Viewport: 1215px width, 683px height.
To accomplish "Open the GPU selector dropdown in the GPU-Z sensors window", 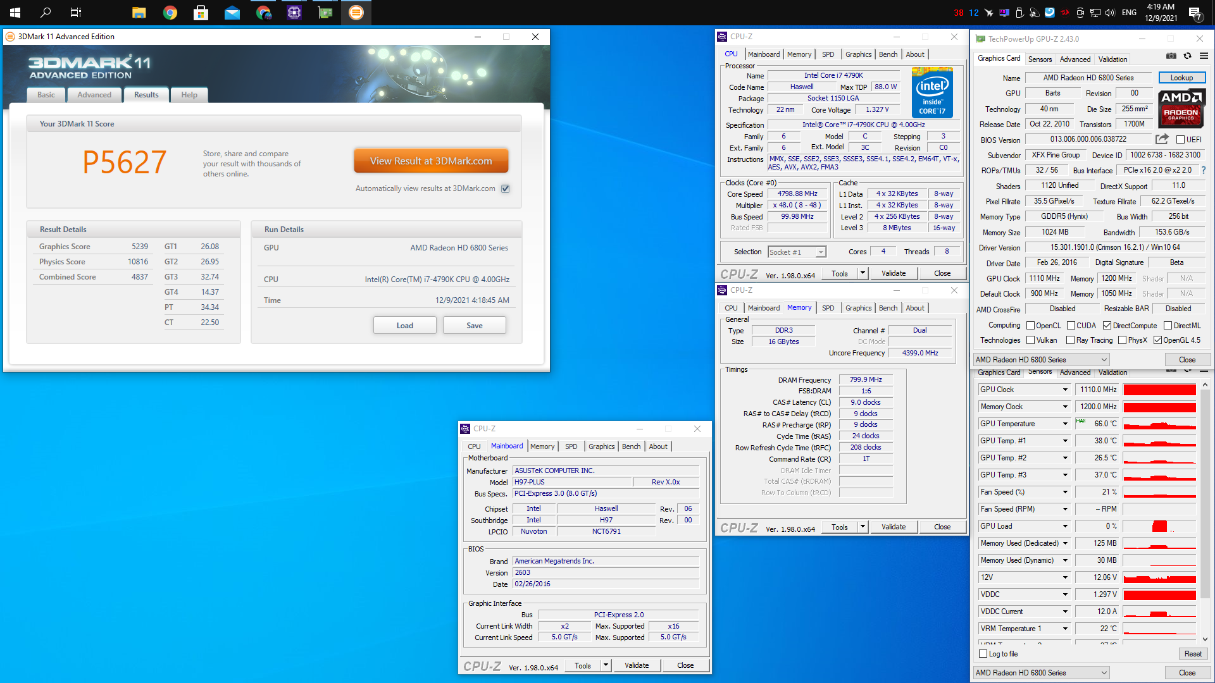I will 1041,673.
